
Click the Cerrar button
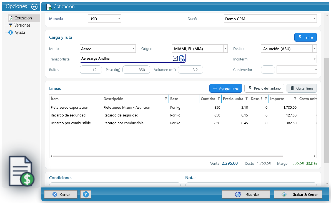click(61, 194)
